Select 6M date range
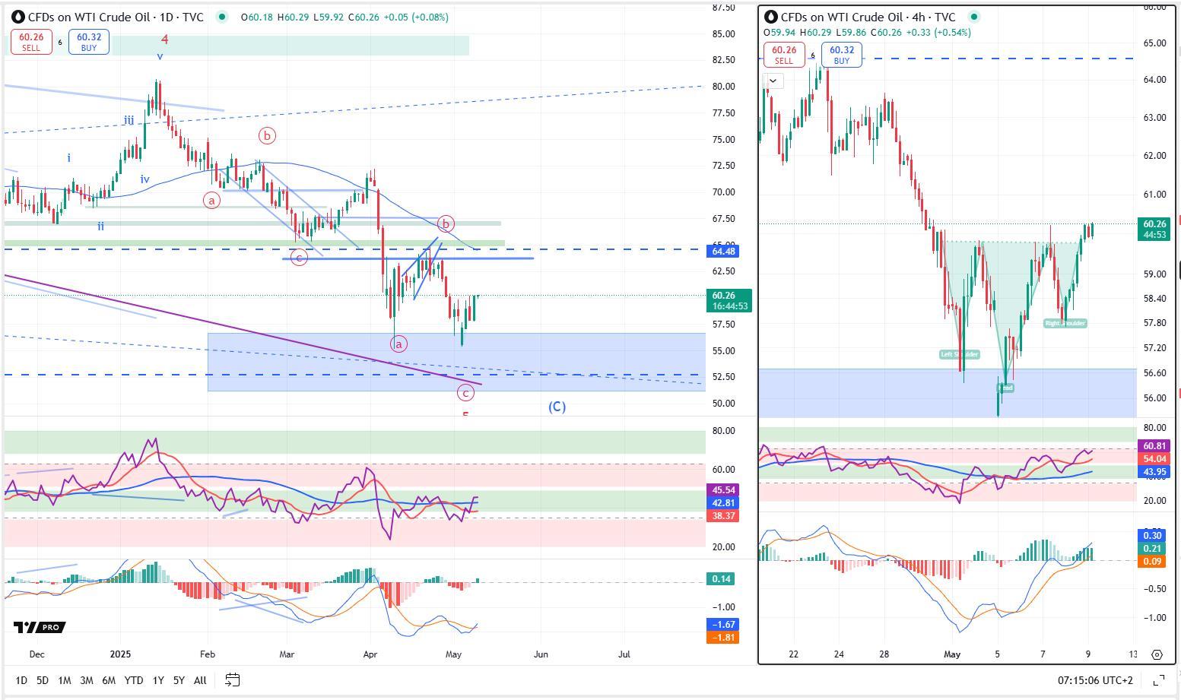Screen dimensions: 1181x700 [x=109, y=680]
